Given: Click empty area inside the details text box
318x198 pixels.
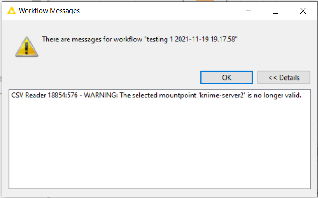Looking at the screenshot, I should (159, 144).
